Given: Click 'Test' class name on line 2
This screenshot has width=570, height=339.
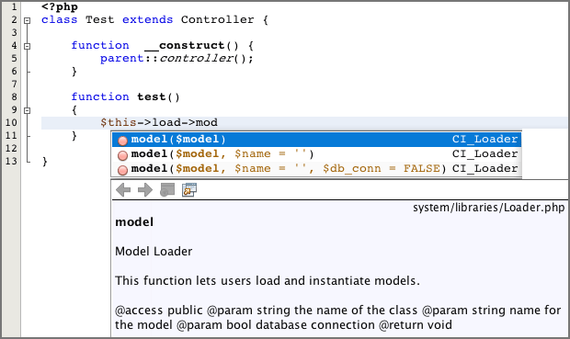Looking at the screenshot, I should coord(99,19).
